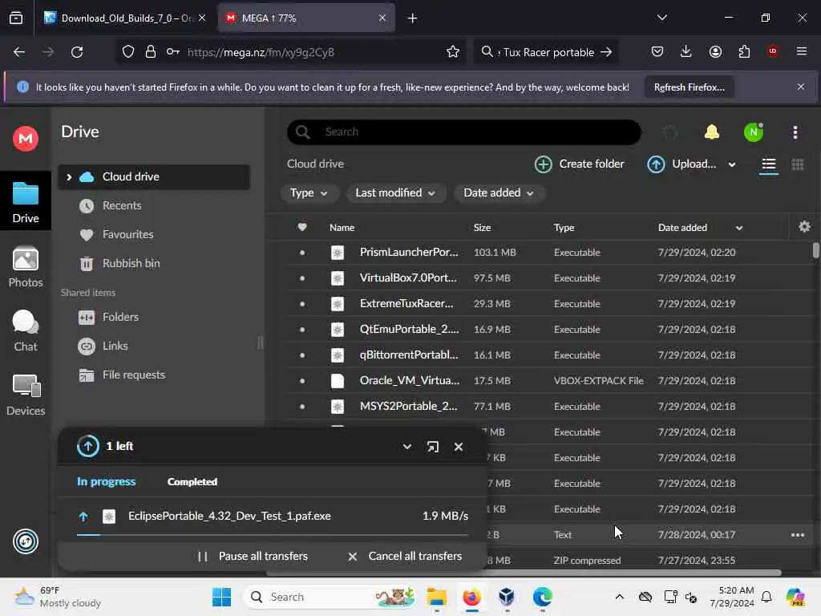Viewport: 821px width, 616px height.
Task: Save to Pocket icon
Action: tap(657, 51)
